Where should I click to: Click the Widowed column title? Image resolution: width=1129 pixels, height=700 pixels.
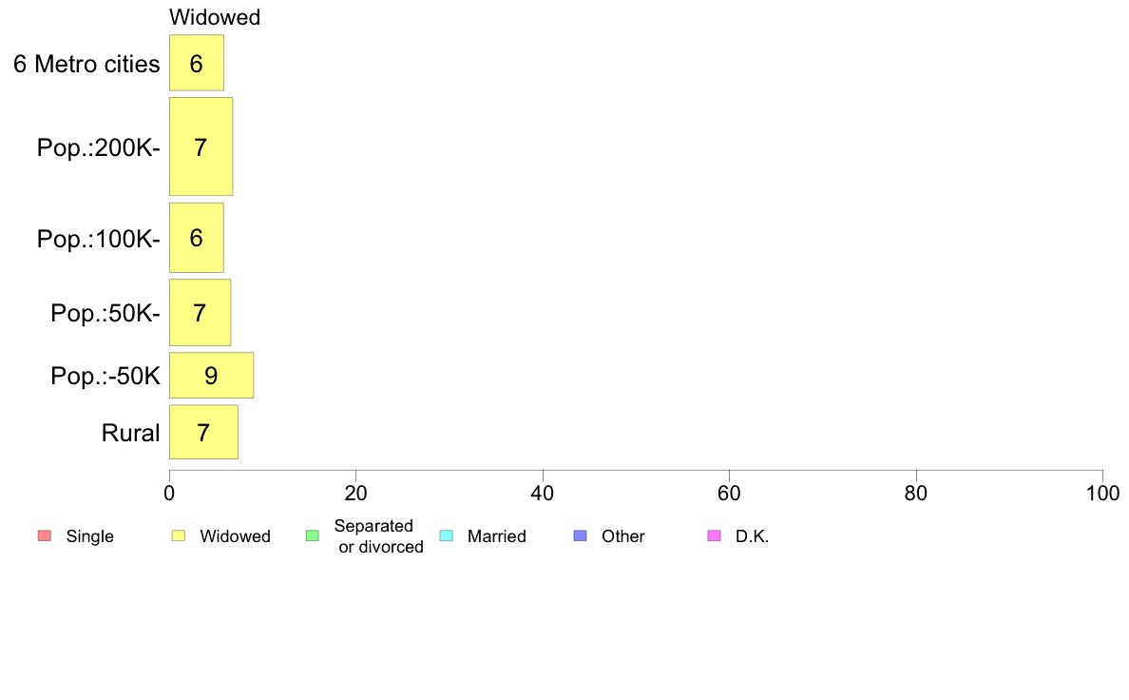pyautogui.click(x=215, y=17)
